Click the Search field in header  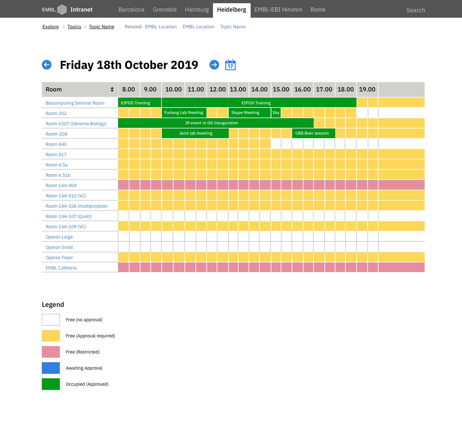point(415,10)
